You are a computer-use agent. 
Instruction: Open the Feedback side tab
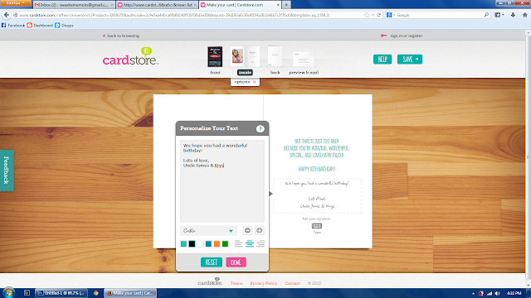(x=7, y=171)
